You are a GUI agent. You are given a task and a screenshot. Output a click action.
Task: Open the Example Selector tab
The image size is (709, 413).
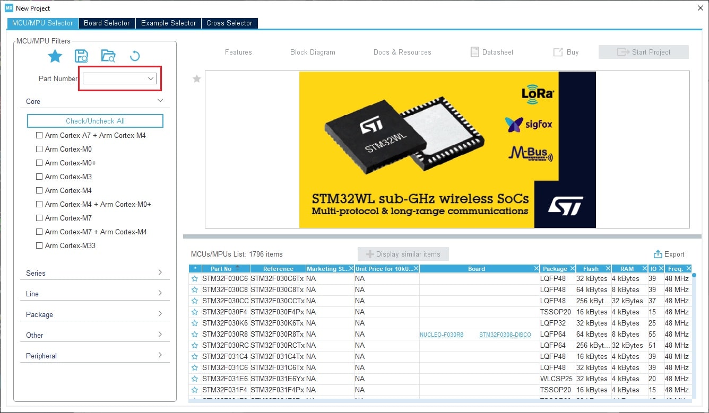pyautogui.click(x=168, y=23)
